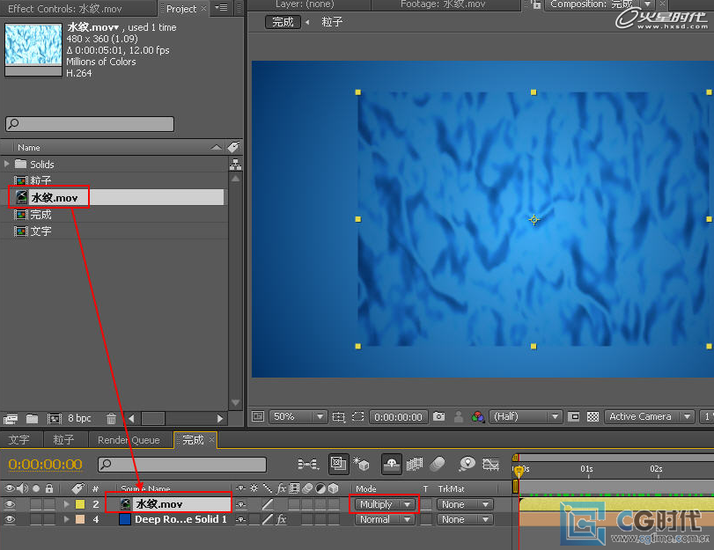Screen dimensions: 714x550
Task: Click the label tag icon in Name column header
Action: pyautogui.click(x=233, y=147)
